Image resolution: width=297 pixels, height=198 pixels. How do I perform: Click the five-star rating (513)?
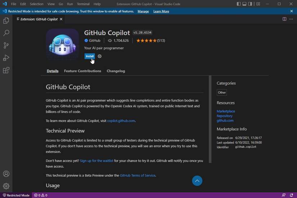tap(150, 41)
